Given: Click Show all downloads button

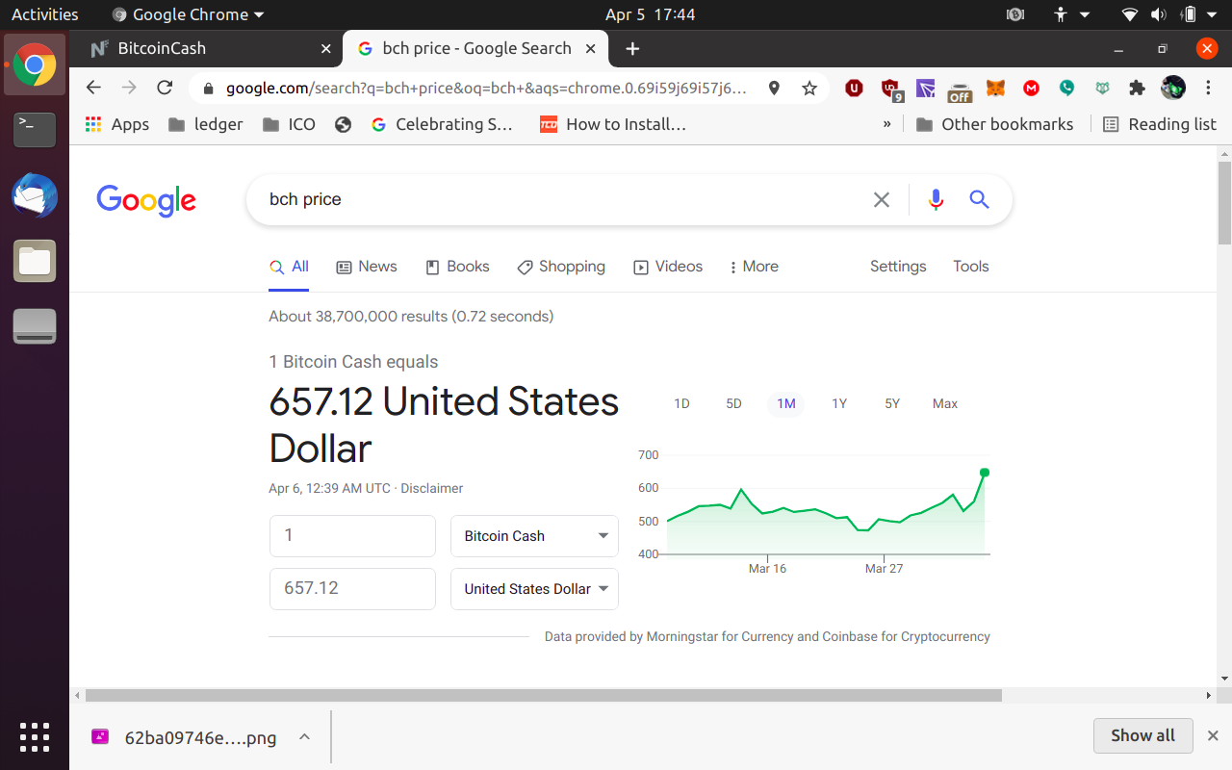Looking at the screenshot, I should point(1142,735).
